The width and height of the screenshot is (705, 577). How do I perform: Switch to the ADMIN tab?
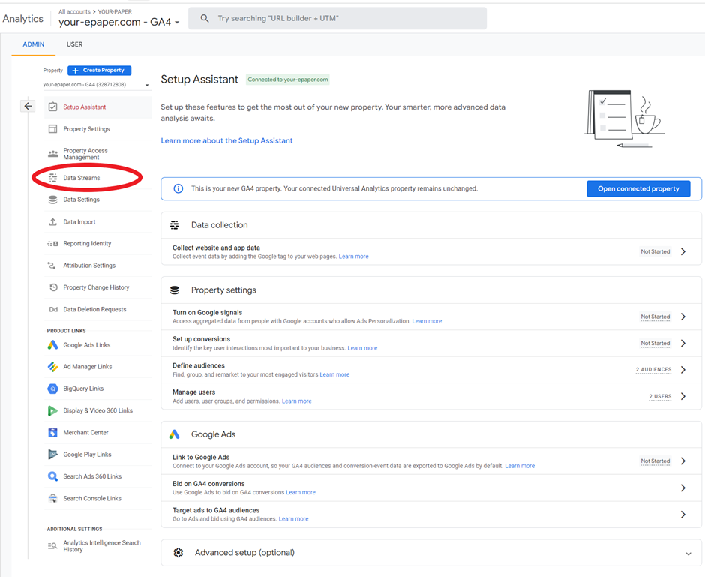pos(33,44)
